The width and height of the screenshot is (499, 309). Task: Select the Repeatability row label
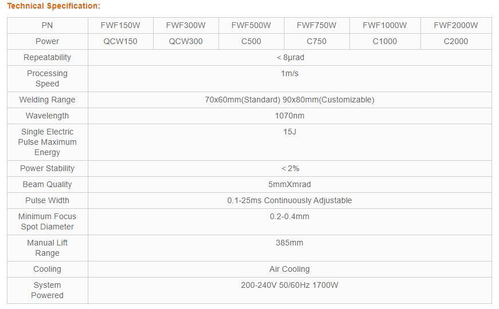coord(47,57)
